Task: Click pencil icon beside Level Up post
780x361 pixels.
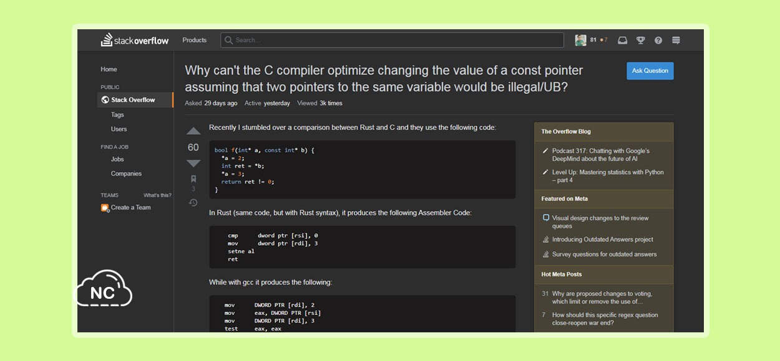Action: pyautogui.click(x=546, y=172)
